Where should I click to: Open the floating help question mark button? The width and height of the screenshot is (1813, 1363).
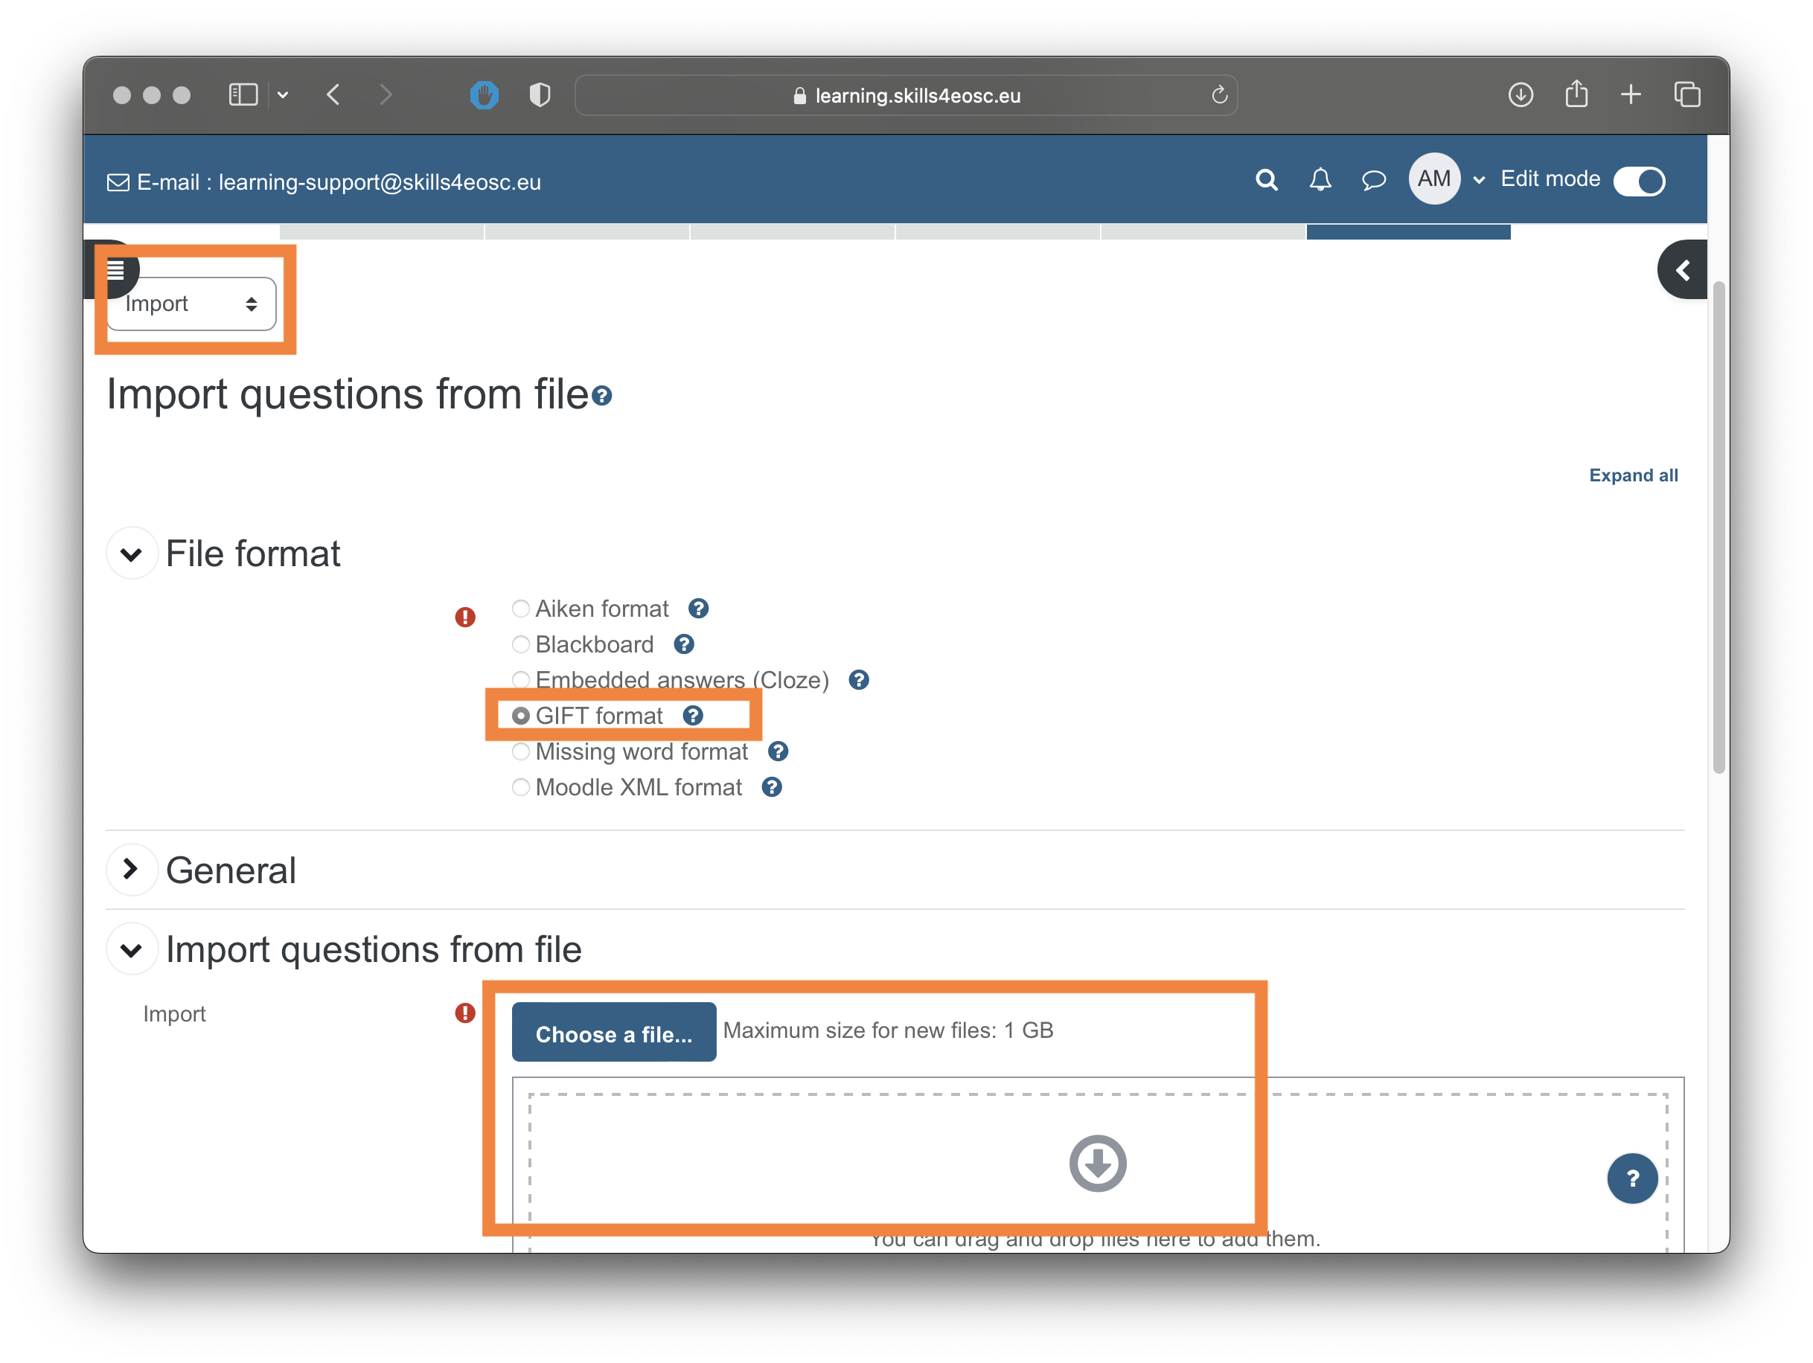click(1632, 1178)
